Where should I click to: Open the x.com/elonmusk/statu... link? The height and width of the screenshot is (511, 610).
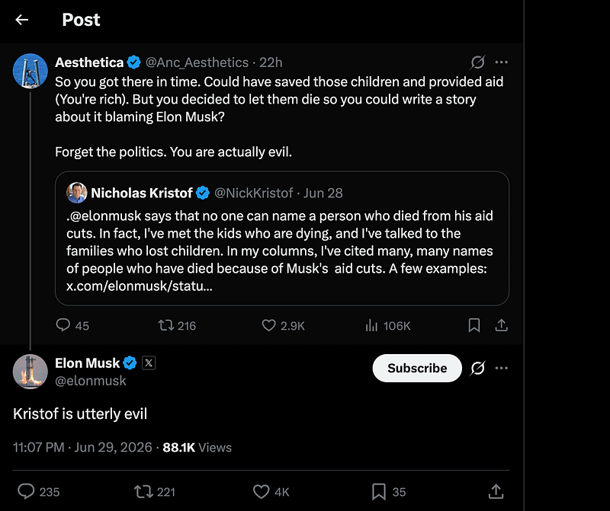coord(140,286)
